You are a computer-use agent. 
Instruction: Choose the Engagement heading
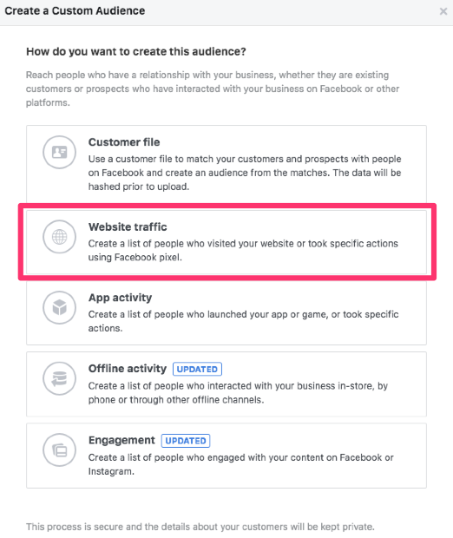121,440
